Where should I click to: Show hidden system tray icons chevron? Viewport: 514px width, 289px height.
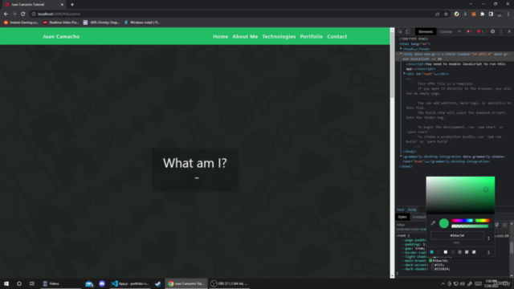(443, 283)
